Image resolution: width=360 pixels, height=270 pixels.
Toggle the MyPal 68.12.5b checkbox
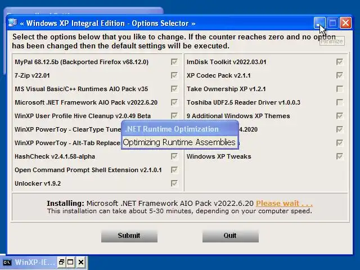click(x=174, y=62)
